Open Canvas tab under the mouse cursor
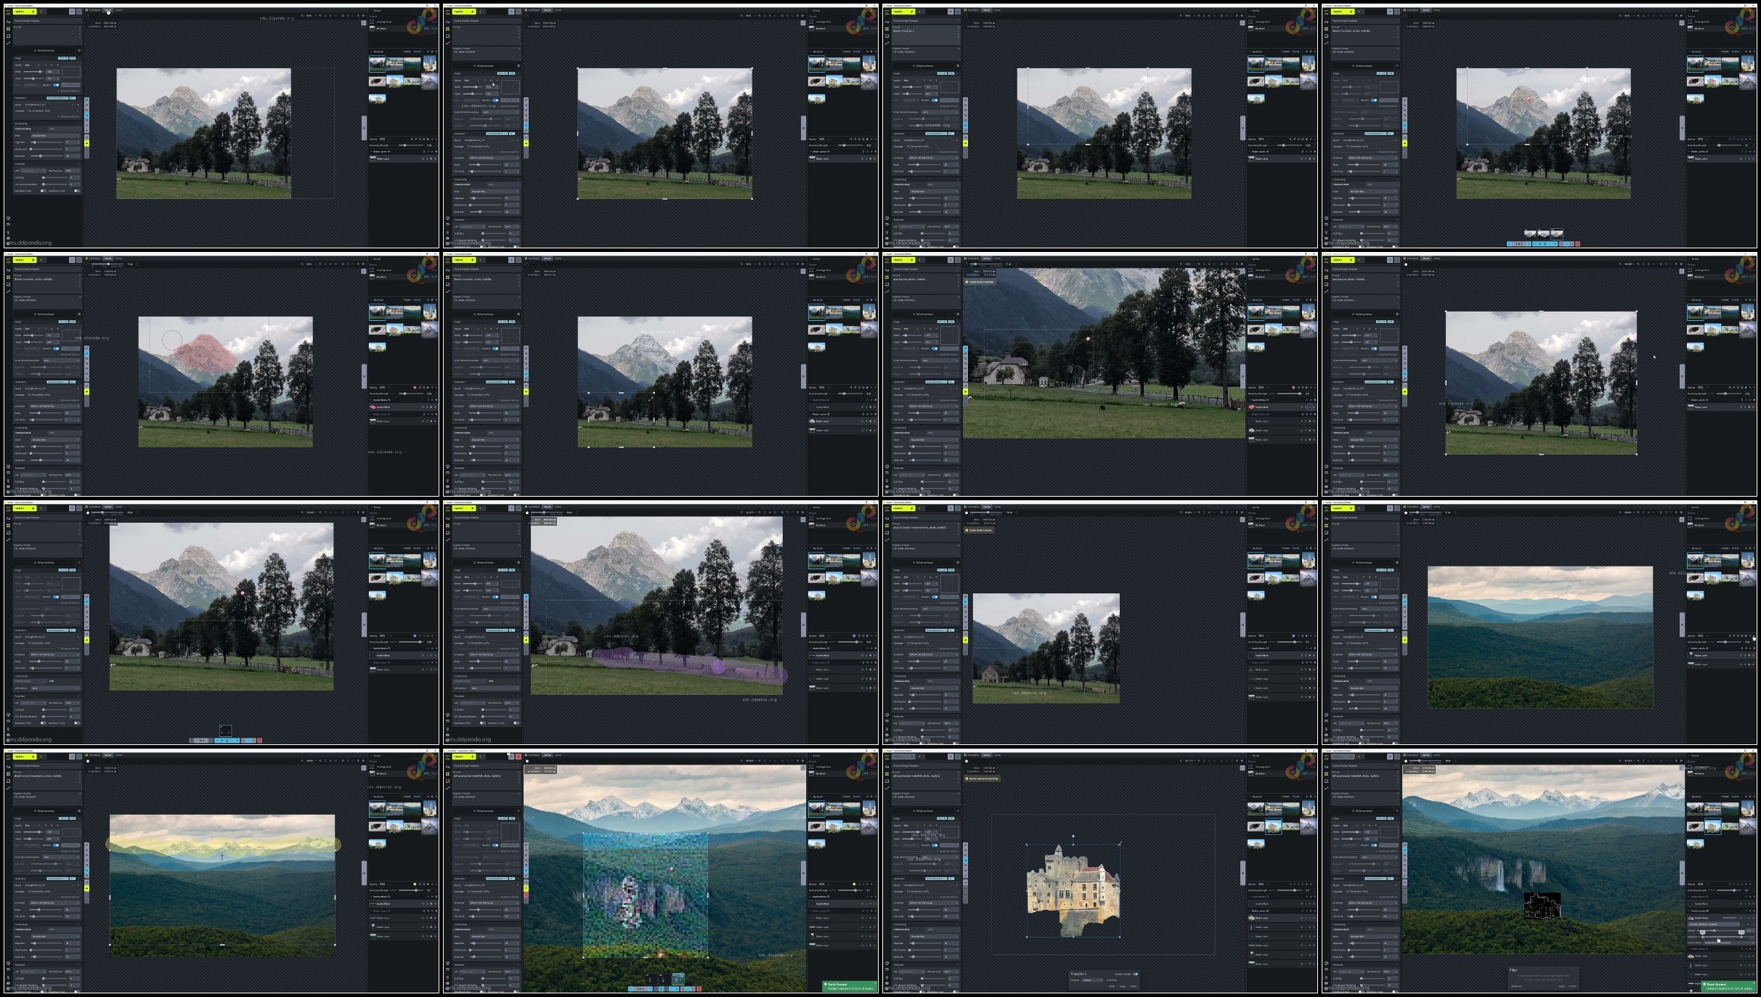The height and width of the screenshot is (997, 1761). coord(108,11)
